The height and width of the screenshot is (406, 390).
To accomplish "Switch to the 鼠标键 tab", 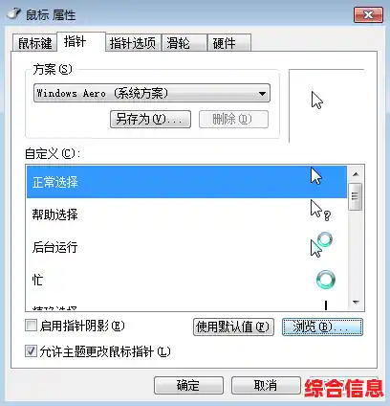I will click(x=34, y=43).
